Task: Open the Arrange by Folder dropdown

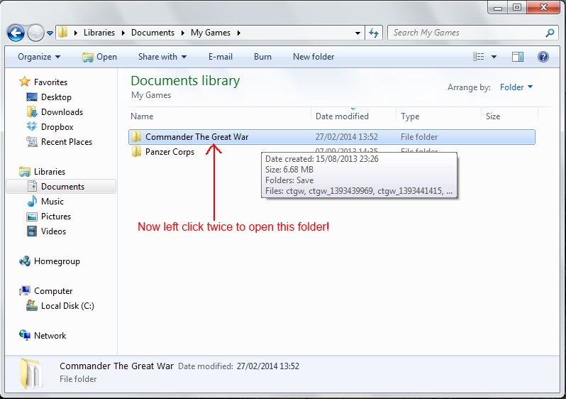Action: point(516,87)
